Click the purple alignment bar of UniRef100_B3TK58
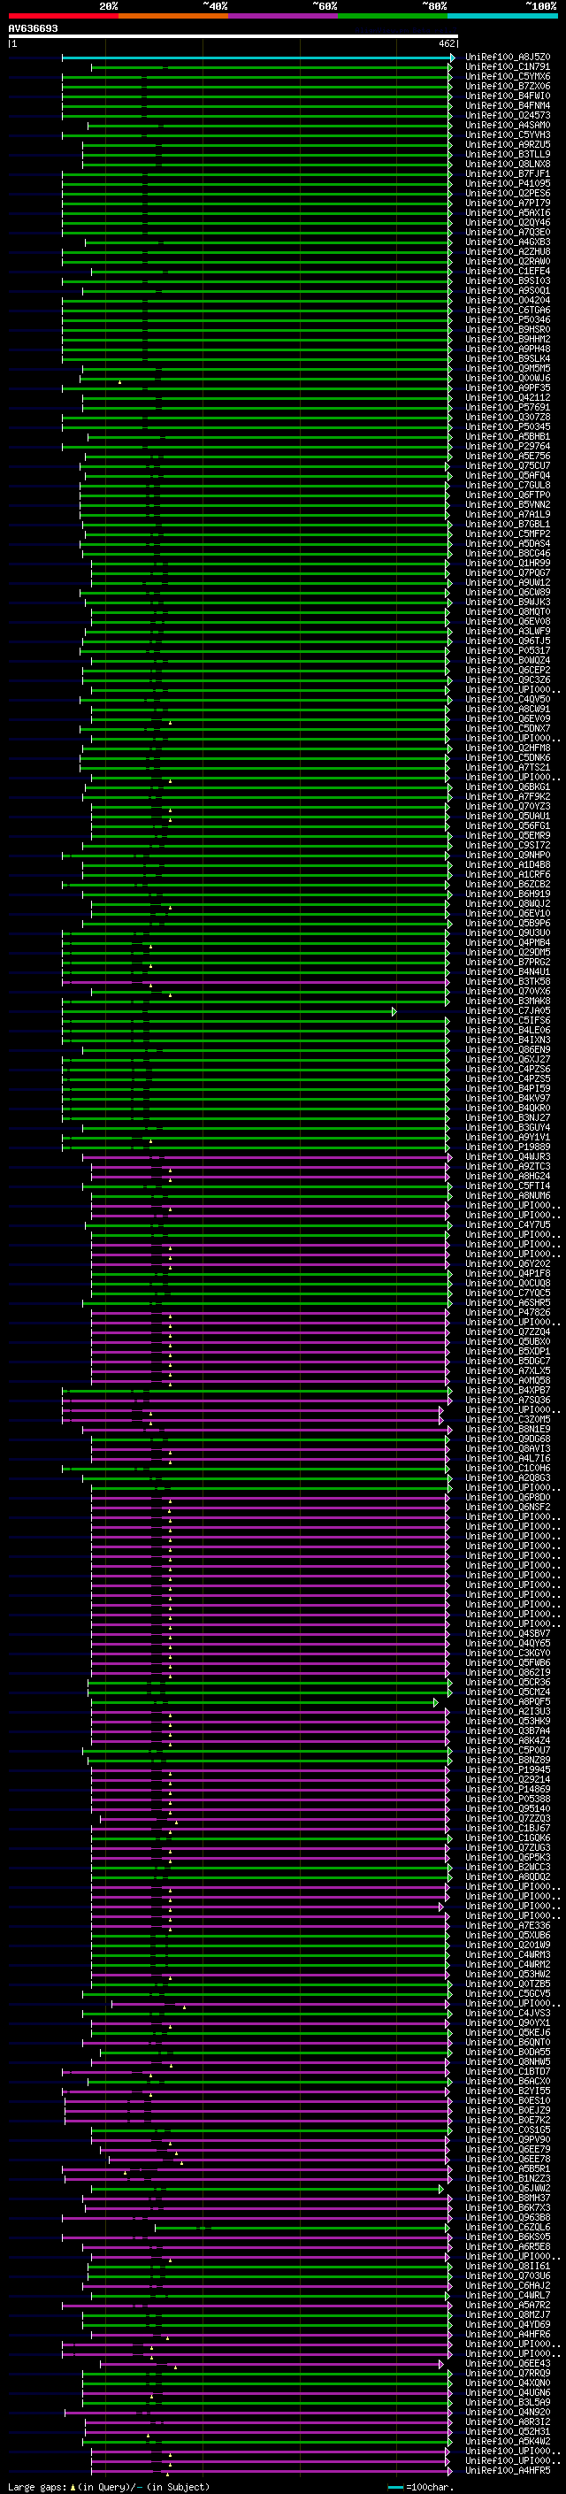 coord(256,983)
